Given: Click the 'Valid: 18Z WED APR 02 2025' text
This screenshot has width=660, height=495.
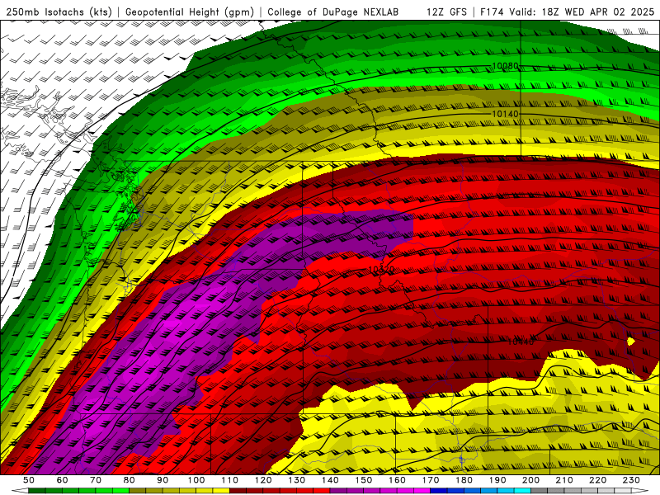Looking at the screenshot, I should [x=582, y=12].
